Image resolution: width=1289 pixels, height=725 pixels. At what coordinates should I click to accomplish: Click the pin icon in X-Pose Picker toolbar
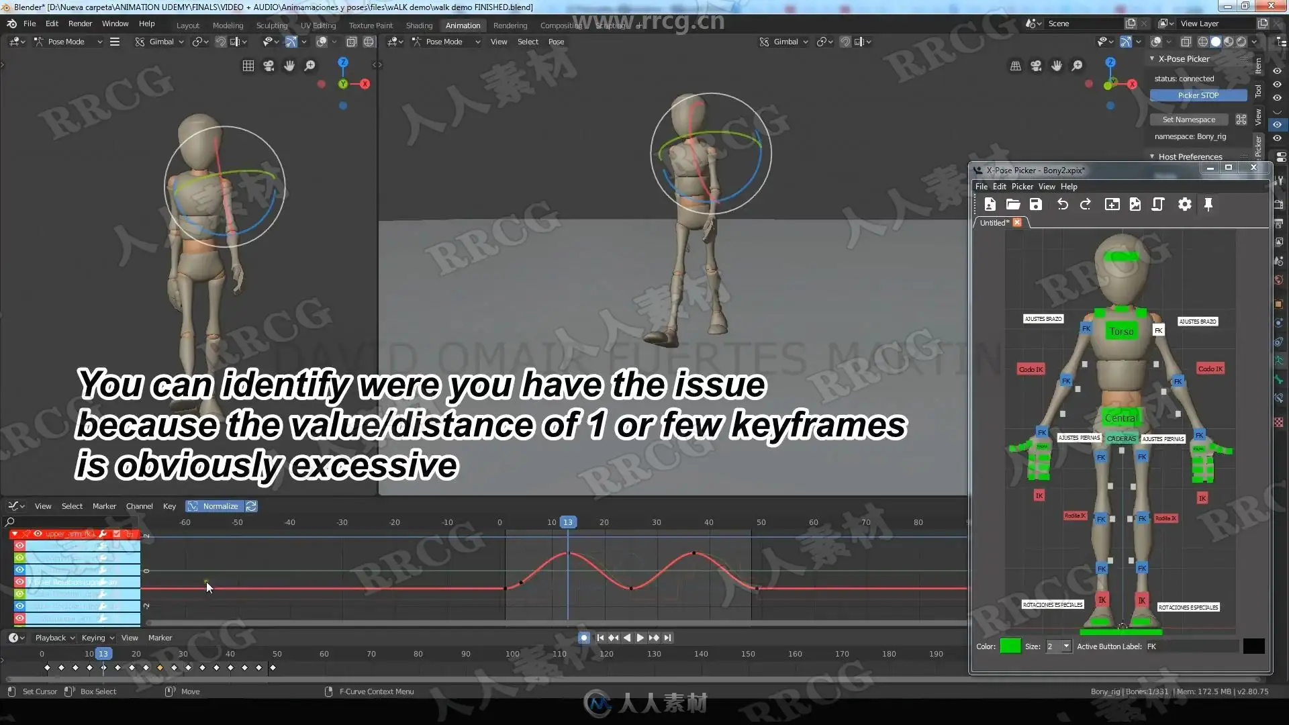[1208, 205]
